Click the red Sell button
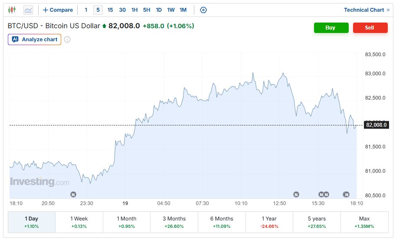 click(370, 27)
